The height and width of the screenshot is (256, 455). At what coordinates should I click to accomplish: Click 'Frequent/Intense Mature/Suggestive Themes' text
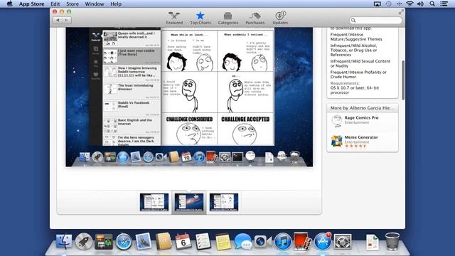[356, 37]
